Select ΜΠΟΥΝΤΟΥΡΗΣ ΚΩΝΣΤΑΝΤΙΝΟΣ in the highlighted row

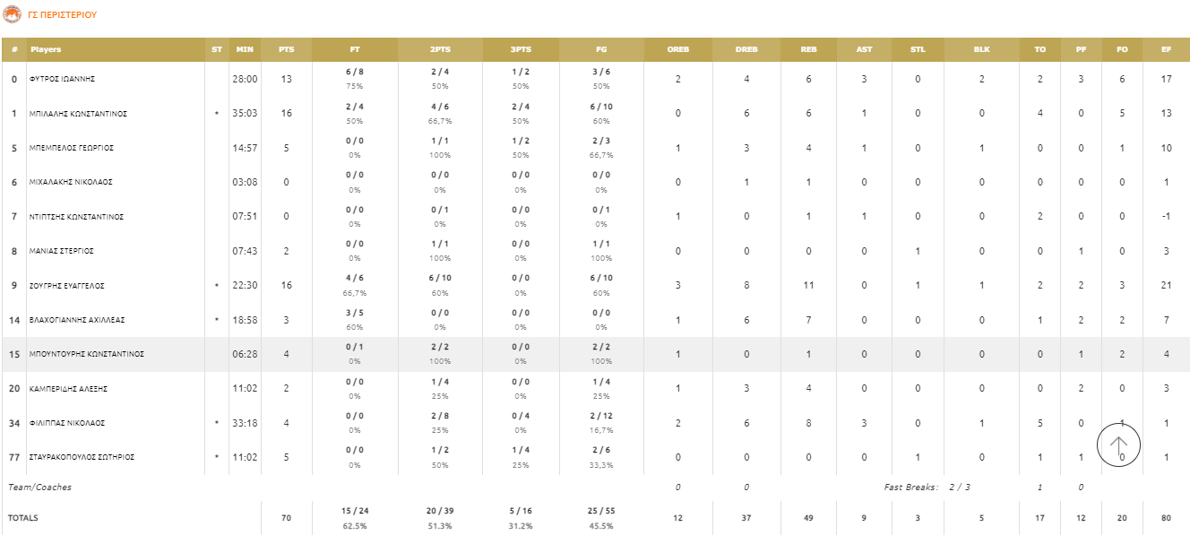tap(87, 354)
